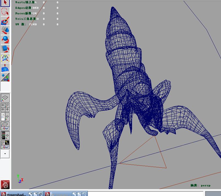The width and height of the screenshot is (221, 196).
Task: Switch to single perspective view layout
Action: tap(5, 98)
